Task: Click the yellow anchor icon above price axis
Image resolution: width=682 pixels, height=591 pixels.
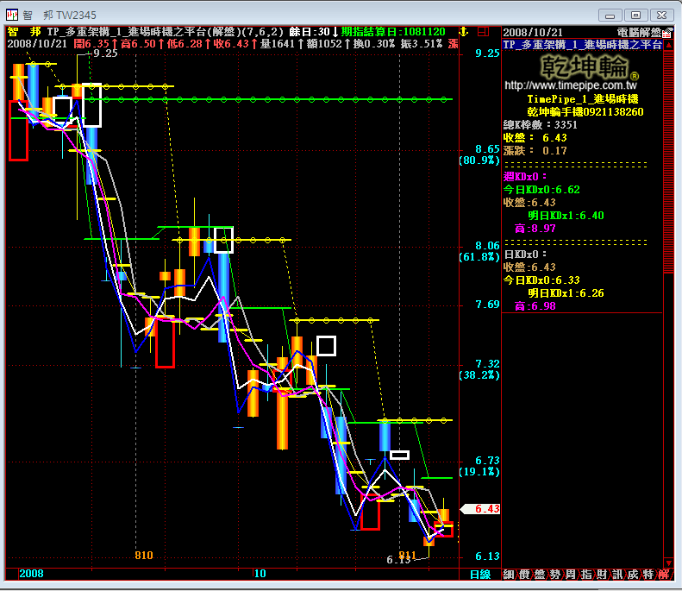Action: [x=464, y=31]
